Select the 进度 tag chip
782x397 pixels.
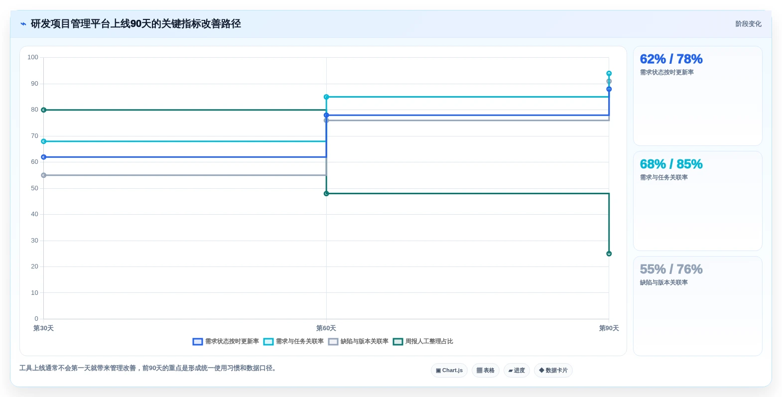coord(517,371)
